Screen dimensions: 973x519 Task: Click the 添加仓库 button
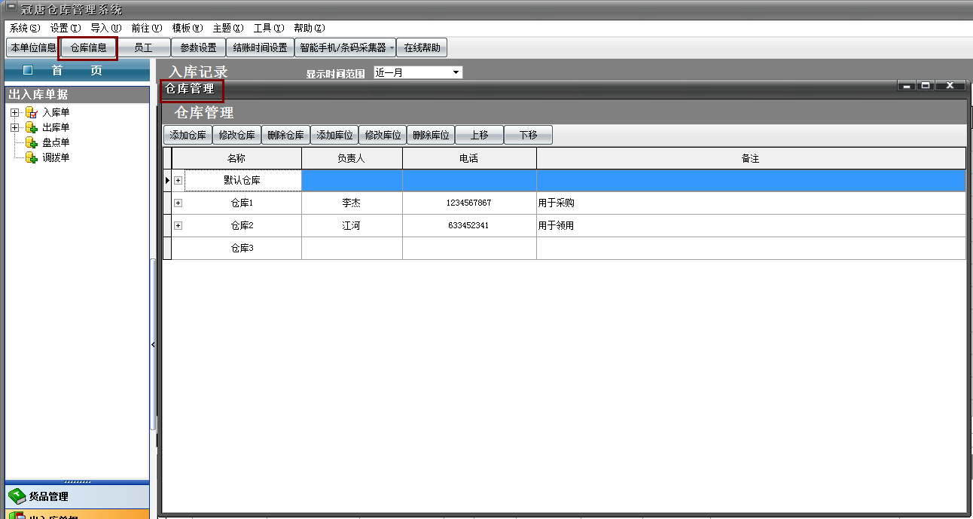[x=188, y=136]
